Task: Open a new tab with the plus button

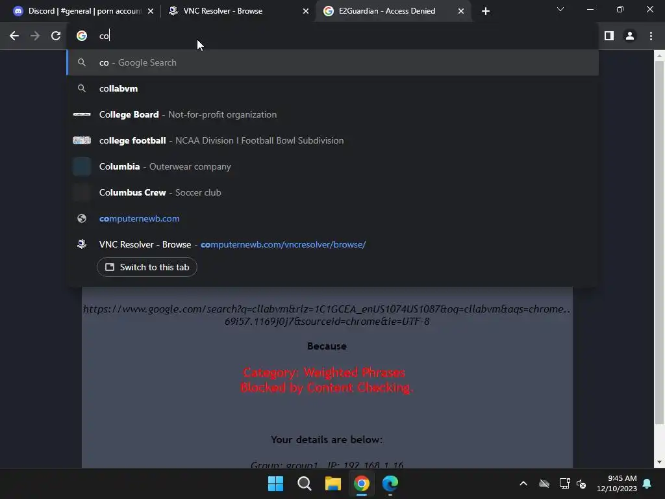Action: 486,11
